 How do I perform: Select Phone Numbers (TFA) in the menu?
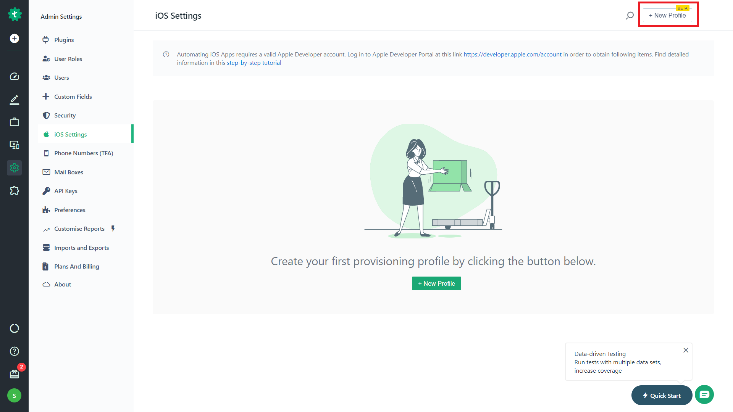click(x=83, y=153)
